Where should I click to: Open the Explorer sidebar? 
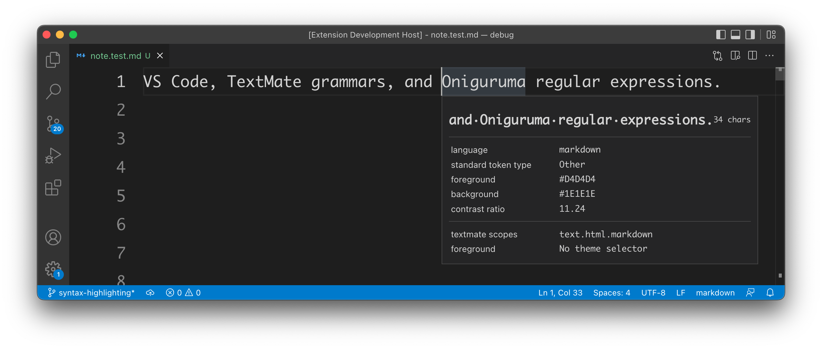tap(53, 59)
